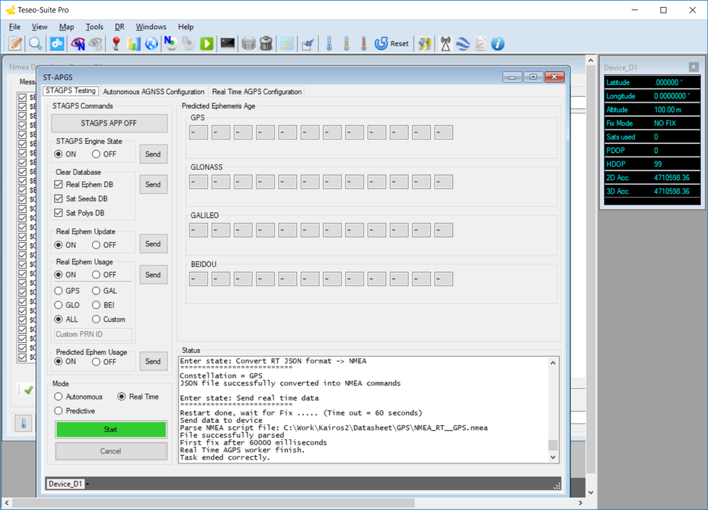The width and height of the screenshot is (708, 510).
Task: Set Real Ephem Update to OFF
Action: 104,245
